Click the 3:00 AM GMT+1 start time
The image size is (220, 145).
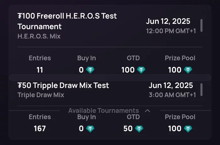point(172,95)
